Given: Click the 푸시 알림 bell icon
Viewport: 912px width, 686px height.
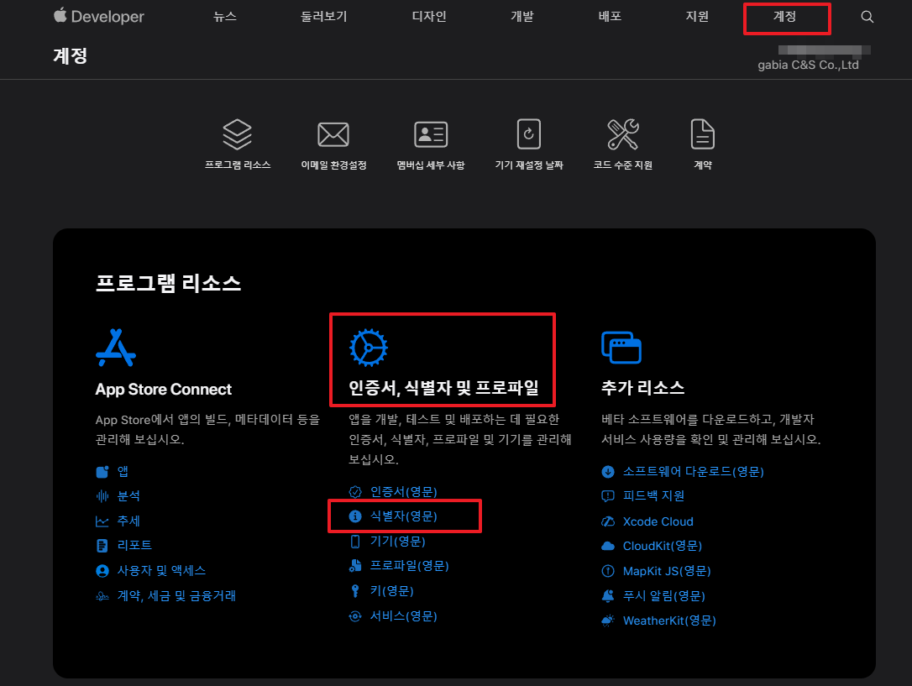Looking at the screenshot, I should coord(608,596).
